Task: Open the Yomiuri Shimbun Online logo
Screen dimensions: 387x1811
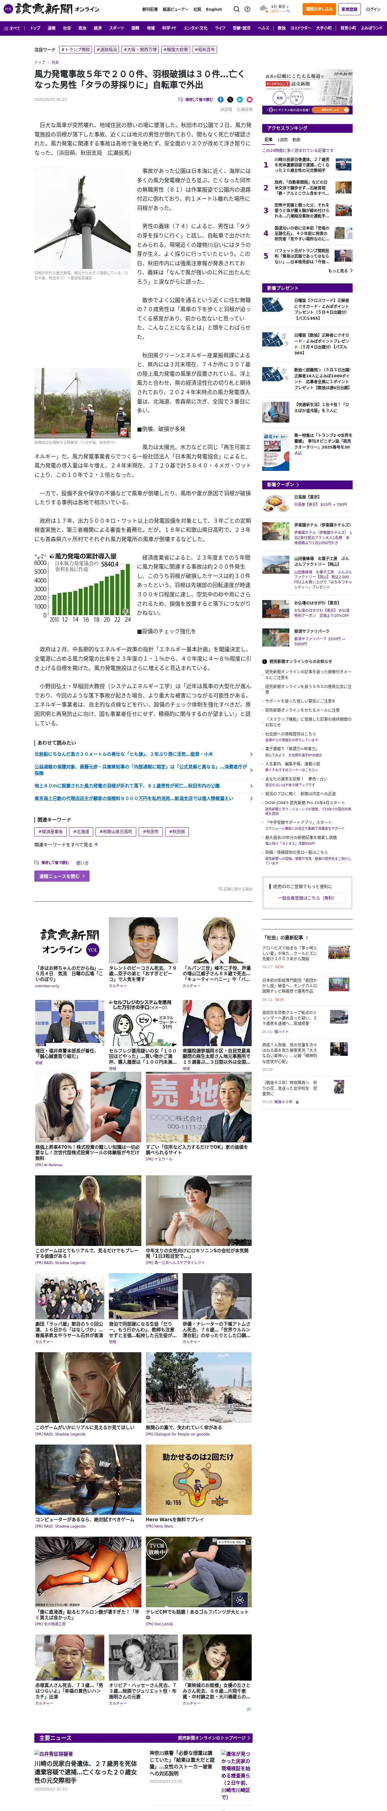Action: 51,9
